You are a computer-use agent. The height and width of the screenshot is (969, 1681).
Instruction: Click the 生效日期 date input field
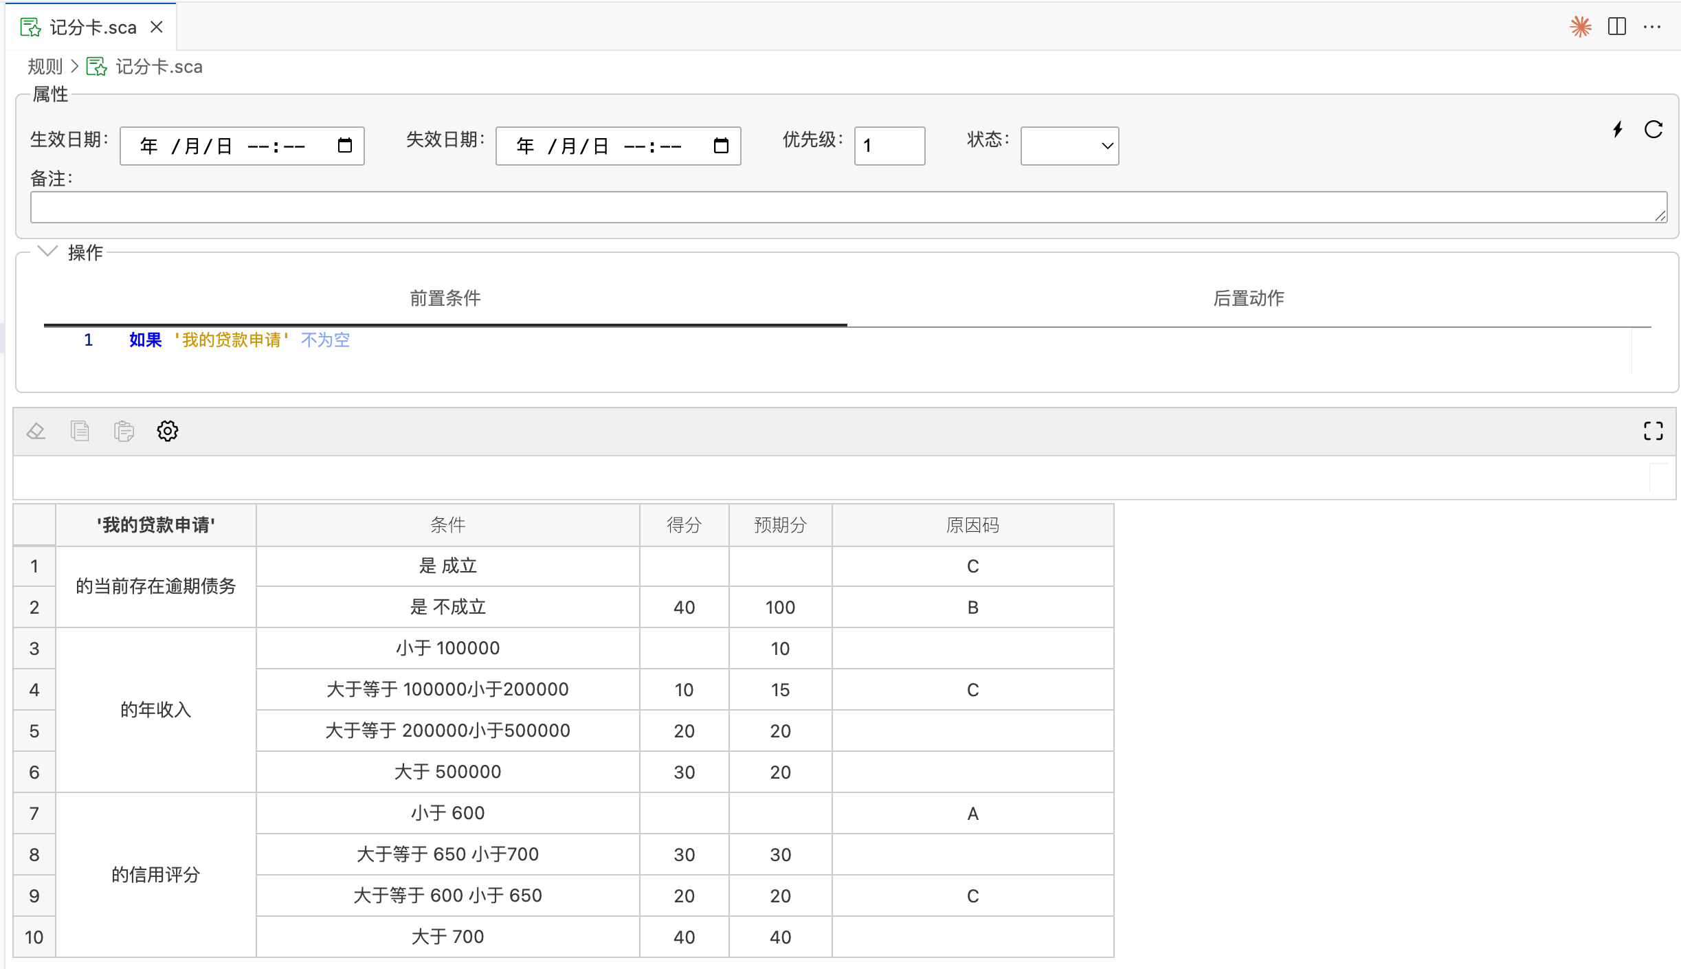242,146
